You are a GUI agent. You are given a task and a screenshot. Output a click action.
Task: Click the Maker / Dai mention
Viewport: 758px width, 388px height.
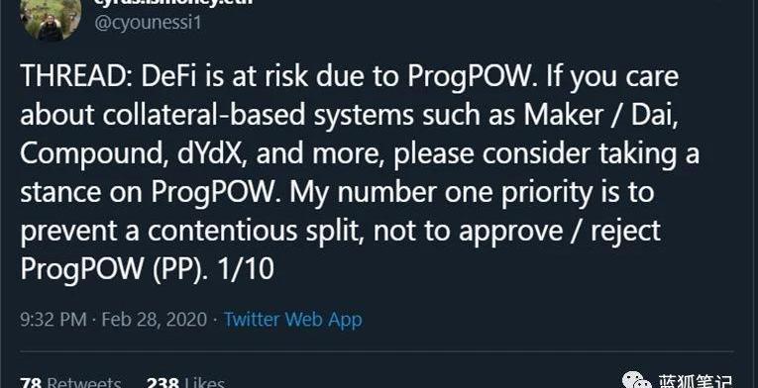point(600,116)
